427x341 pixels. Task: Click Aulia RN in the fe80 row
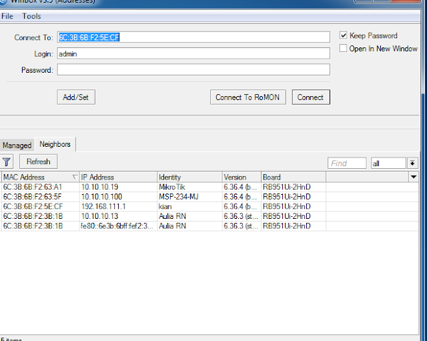click(x=172, y=226)
